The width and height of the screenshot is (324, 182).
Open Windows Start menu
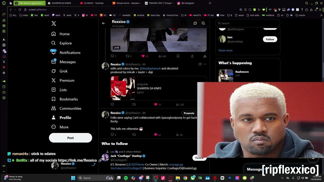[x=73, y=178]
